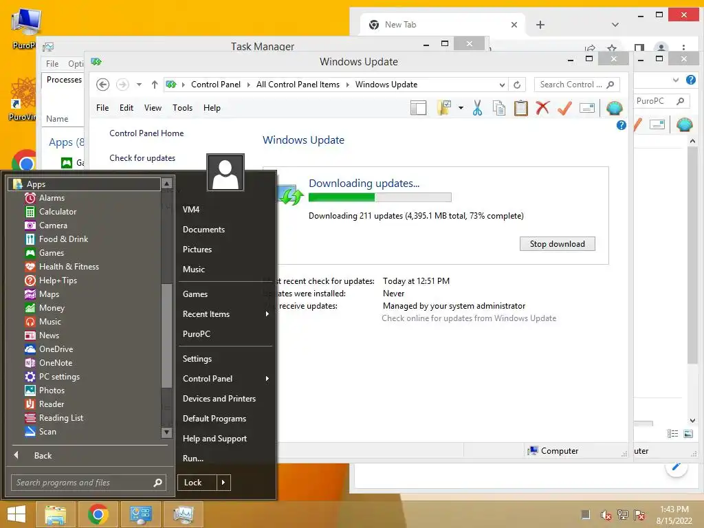Open Help+Tips app
Viewport: 704px width, 528px height.
click(x=51, y=280)
